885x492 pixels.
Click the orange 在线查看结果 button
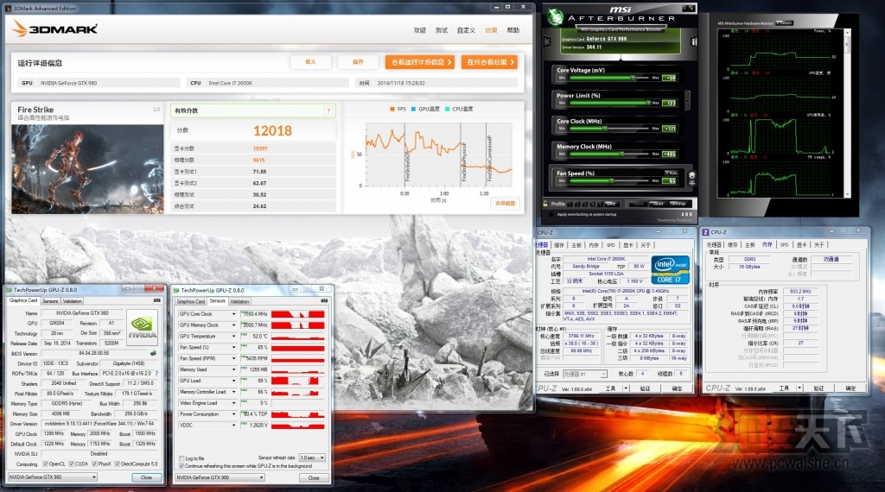tap(489, 62)
